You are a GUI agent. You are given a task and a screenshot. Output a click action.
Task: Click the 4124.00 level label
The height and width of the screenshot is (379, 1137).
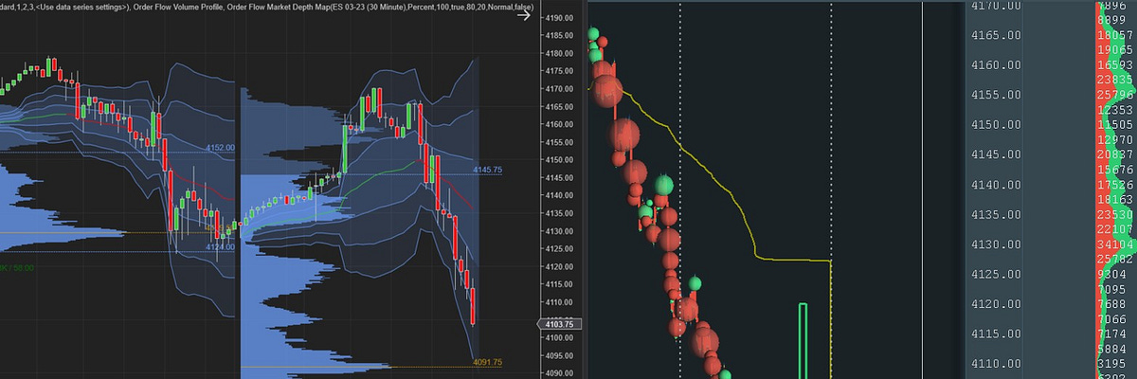220,246
